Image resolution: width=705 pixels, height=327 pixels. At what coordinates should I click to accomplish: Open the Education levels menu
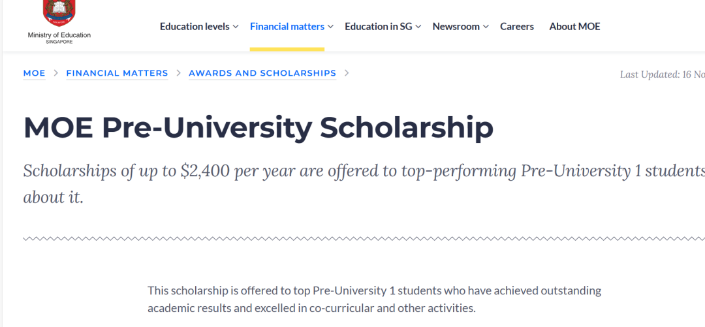point(195,27)
